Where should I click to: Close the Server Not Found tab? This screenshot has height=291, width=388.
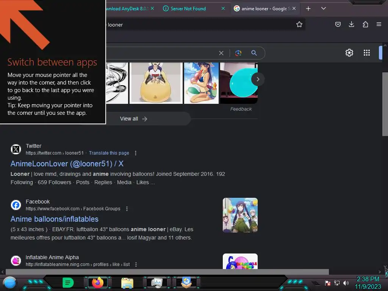point(223,8)
